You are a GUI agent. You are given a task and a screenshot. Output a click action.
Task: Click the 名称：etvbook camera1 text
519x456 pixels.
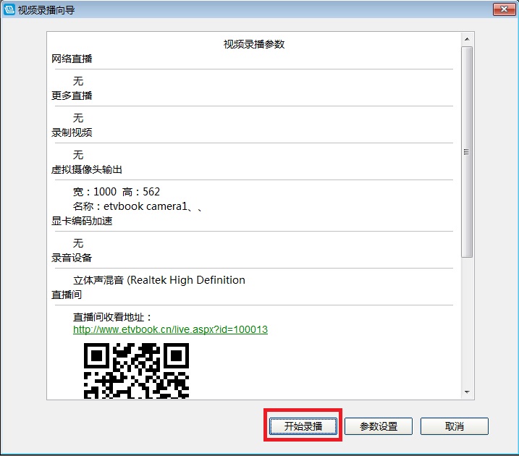[138, 206]
